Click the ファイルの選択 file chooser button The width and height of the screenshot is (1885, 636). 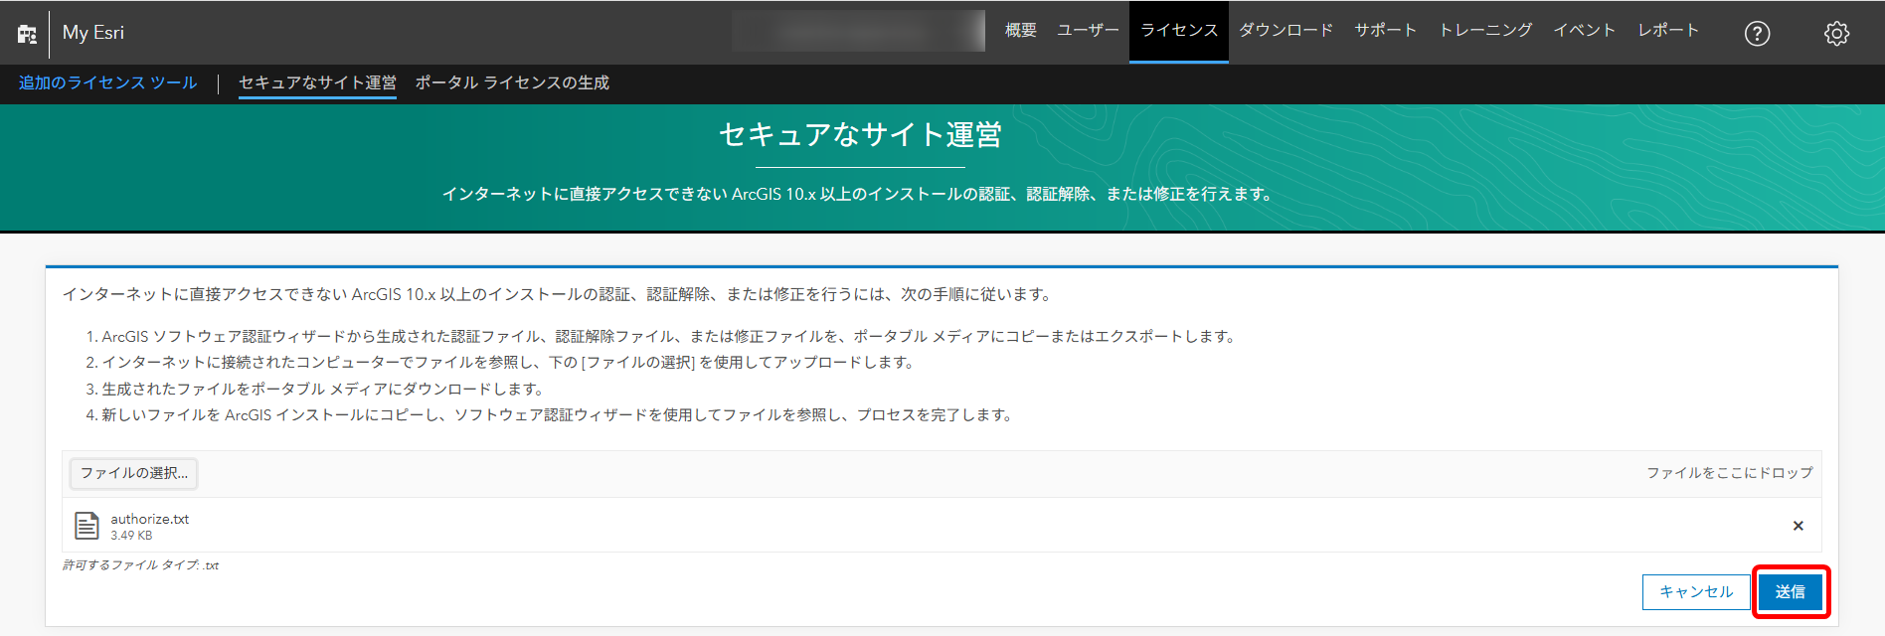click(x=133, y=473)
